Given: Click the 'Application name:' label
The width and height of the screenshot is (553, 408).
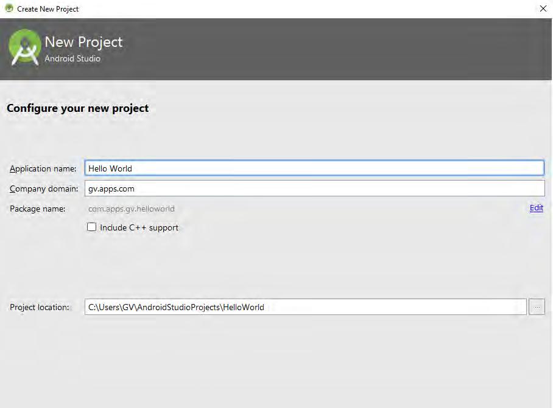Looking at the screenshot, I should tap(43, 168).
